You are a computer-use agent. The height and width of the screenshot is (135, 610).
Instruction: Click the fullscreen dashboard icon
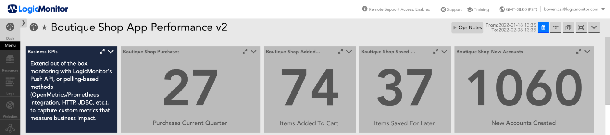(x=581, y=27)
